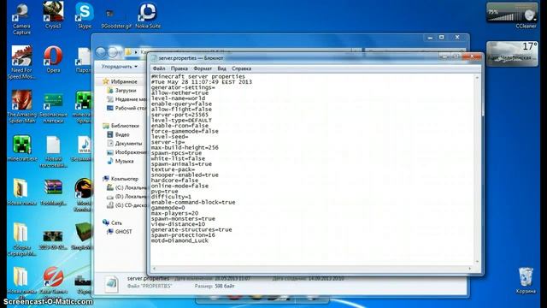Select The Amazing Spider-Man desktop icon
The width and height of the screenshot is (547, 308).
pyautogui.click(x=21, y=106)
